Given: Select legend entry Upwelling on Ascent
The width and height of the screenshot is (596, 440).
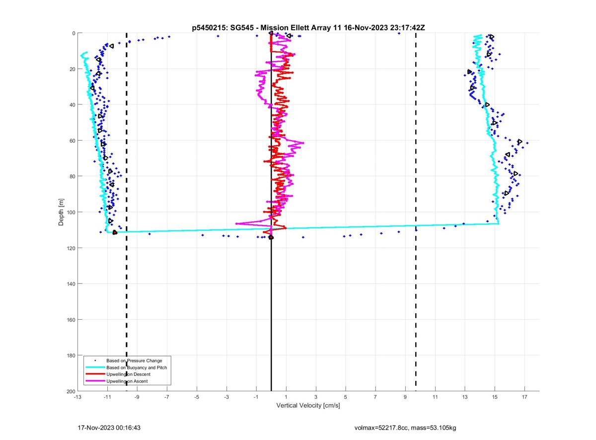Looking at the screenshot, I should click(x=127, y=381).
